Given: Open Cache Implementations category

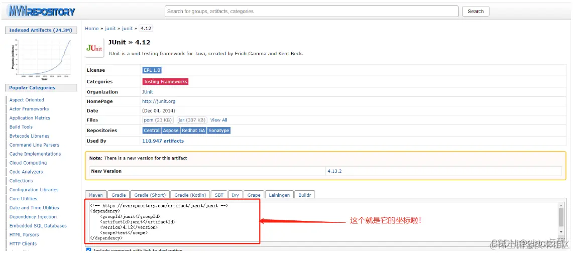Looking at the screenshot, I should [x=35, y=154].
